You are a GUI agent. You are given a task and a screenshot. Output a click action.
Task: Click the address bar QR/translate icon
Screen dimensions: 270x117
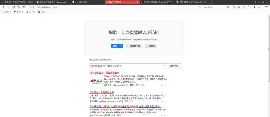200,7
